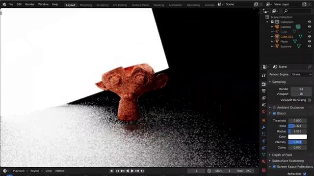Open the Object Constraints properties tab
The height and width of the screenshot is (176, 314).
click(264, 148)
